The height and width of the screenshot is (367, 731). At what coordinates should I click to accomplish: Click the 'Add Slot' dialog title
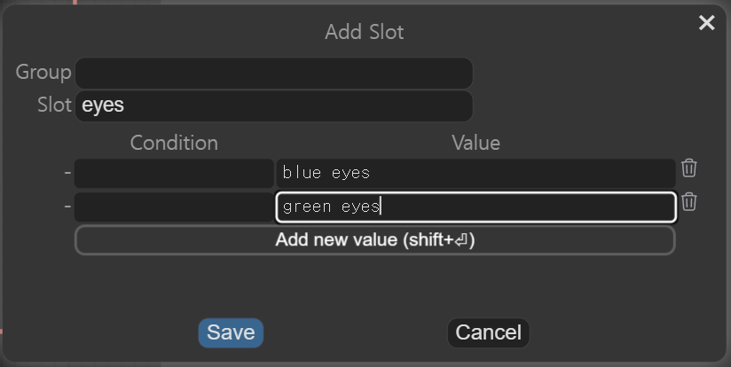click(365, 33)
